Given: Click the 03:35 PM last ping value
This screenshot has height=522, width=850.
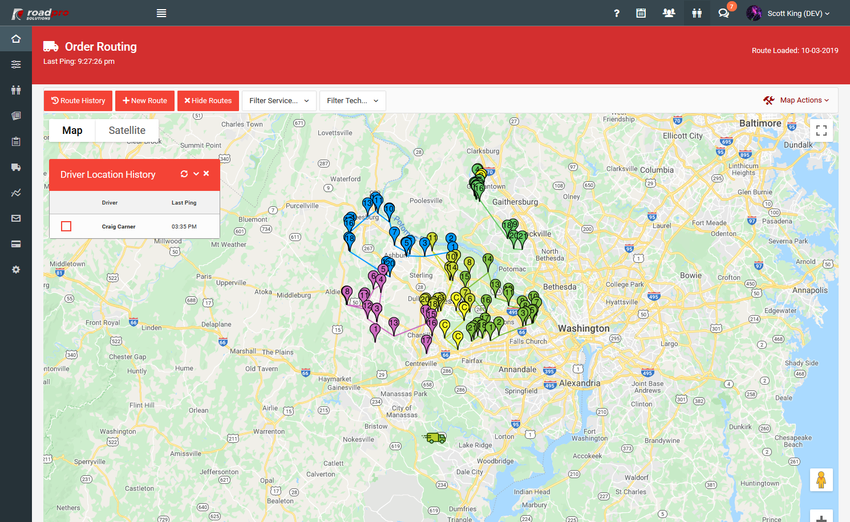Looking at the screenshot, I should [x=184, y=227].
